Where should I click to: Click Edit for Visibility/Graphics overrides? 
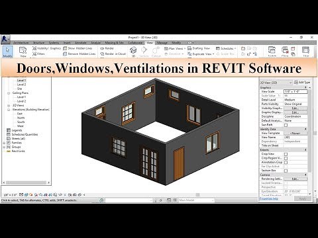pos(295,108)
